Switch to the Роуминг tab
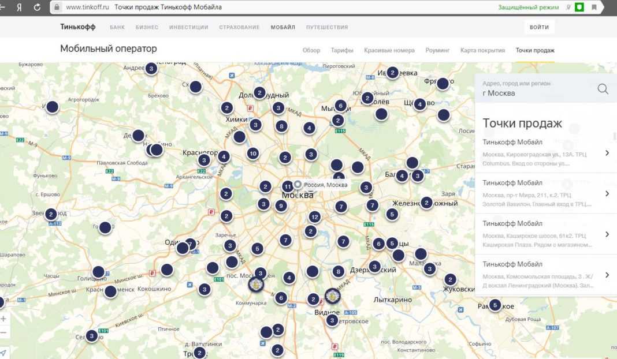Viewport: 617px width, 359px height. pyautogui.click(x=437, y=50)
